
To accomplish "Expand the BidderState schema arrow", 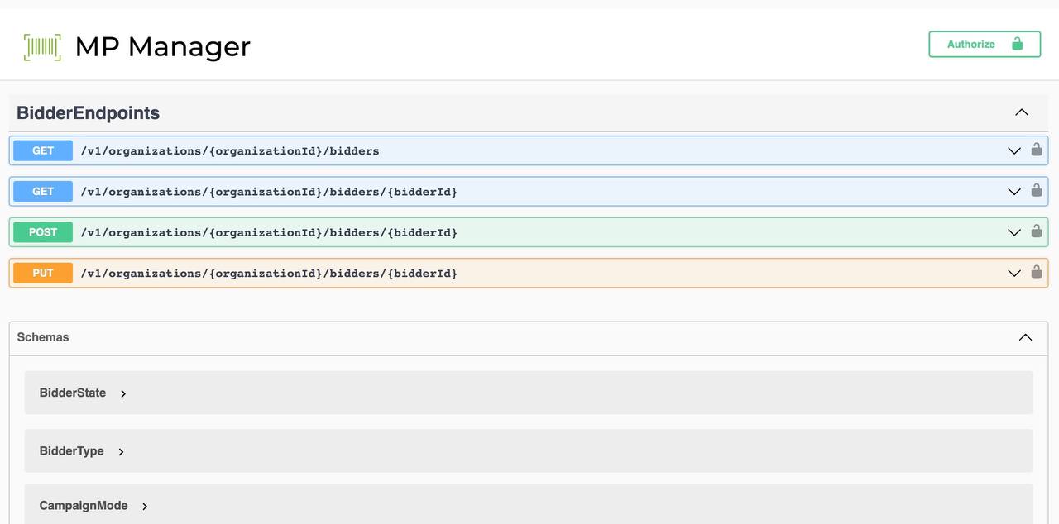I will click(123, 393).
